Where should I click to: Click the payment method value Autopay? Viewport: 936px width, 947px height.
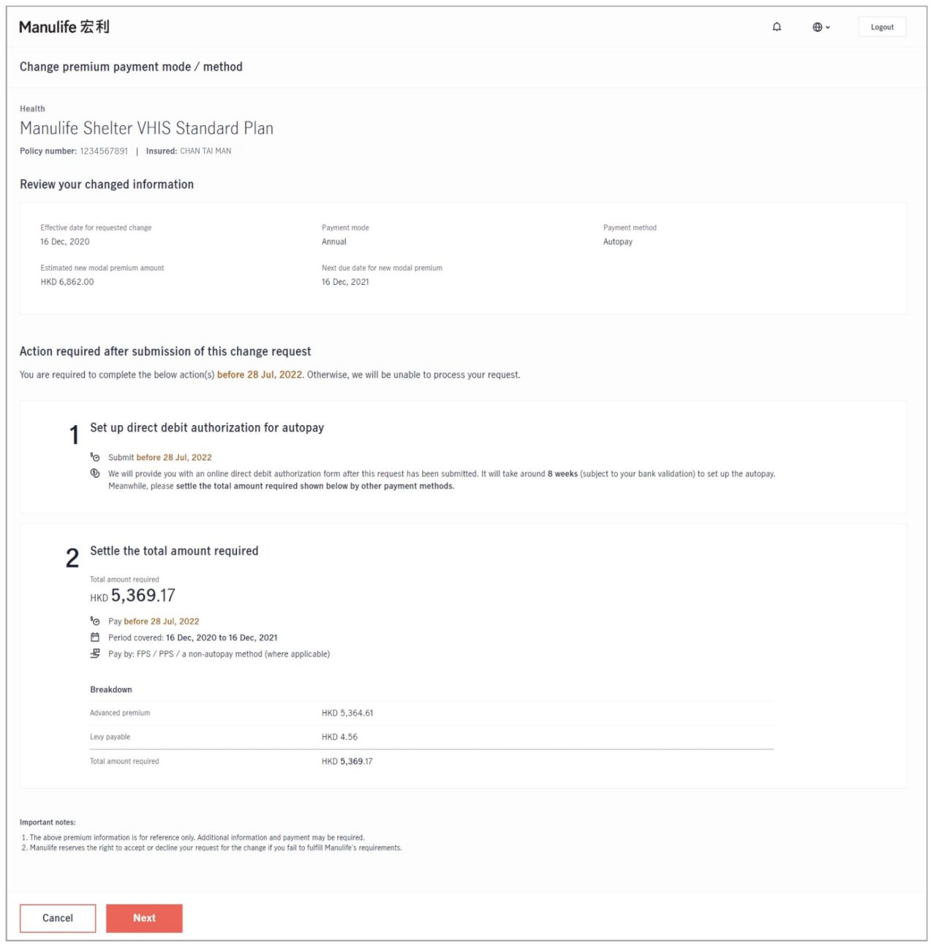(x=618, y=242)
